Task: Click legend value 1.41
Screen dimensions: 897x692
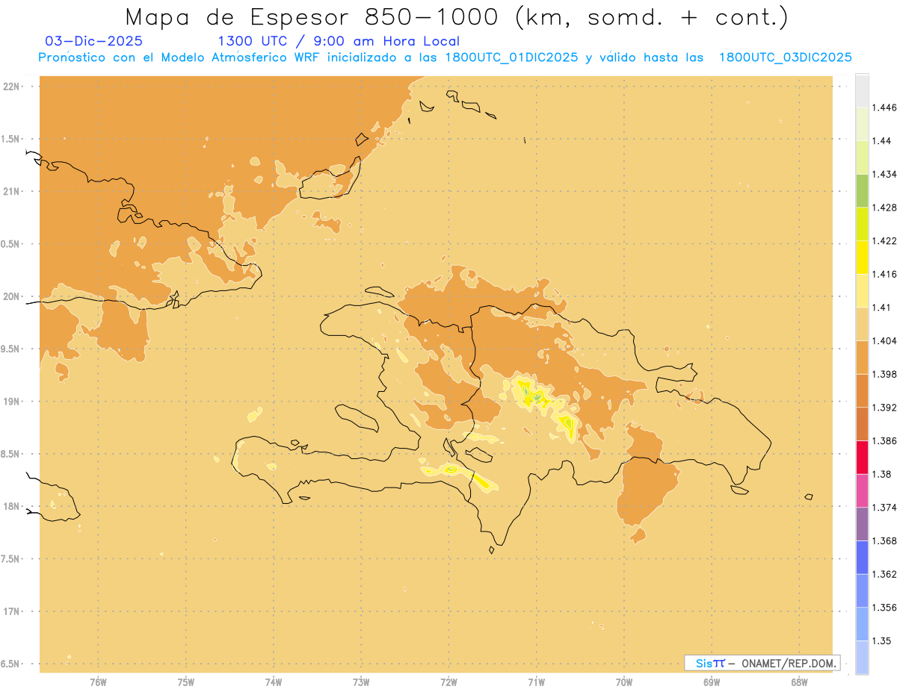Action: click(x=881, y=308)
